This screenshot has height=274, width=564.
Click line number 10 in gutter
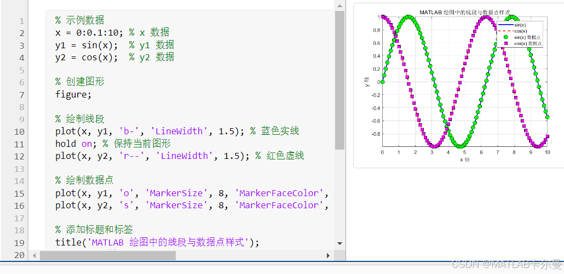click(19, 132)
